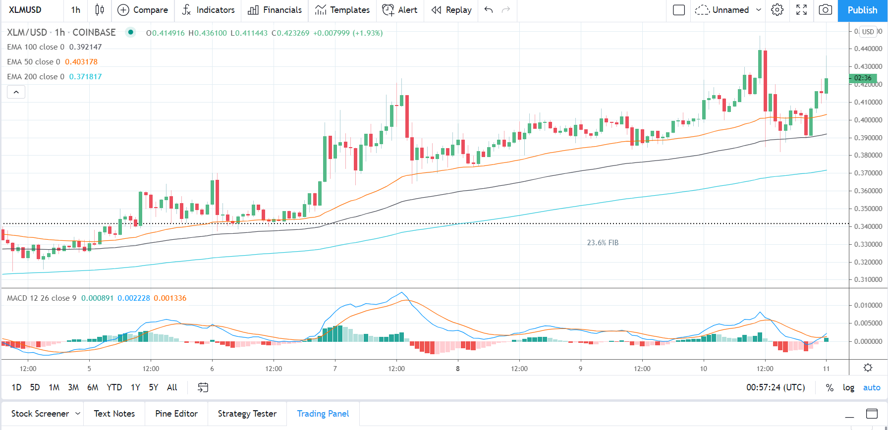888x430 pixels.
Task: Open the Trading Panel tab
Action: pyautogui.click(x=323, y=414)
